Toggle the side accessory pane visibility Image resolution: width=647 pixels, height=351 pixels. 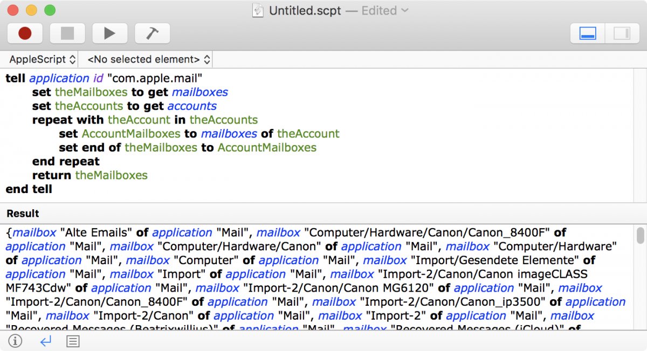coord(622,33)
